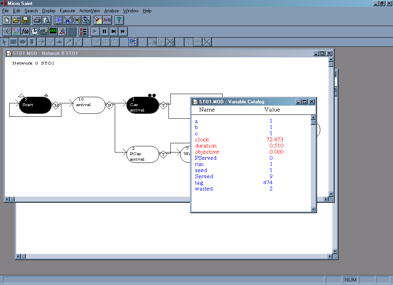Click the Save diskette icon
393x285 pixels.
pos(25,20)
